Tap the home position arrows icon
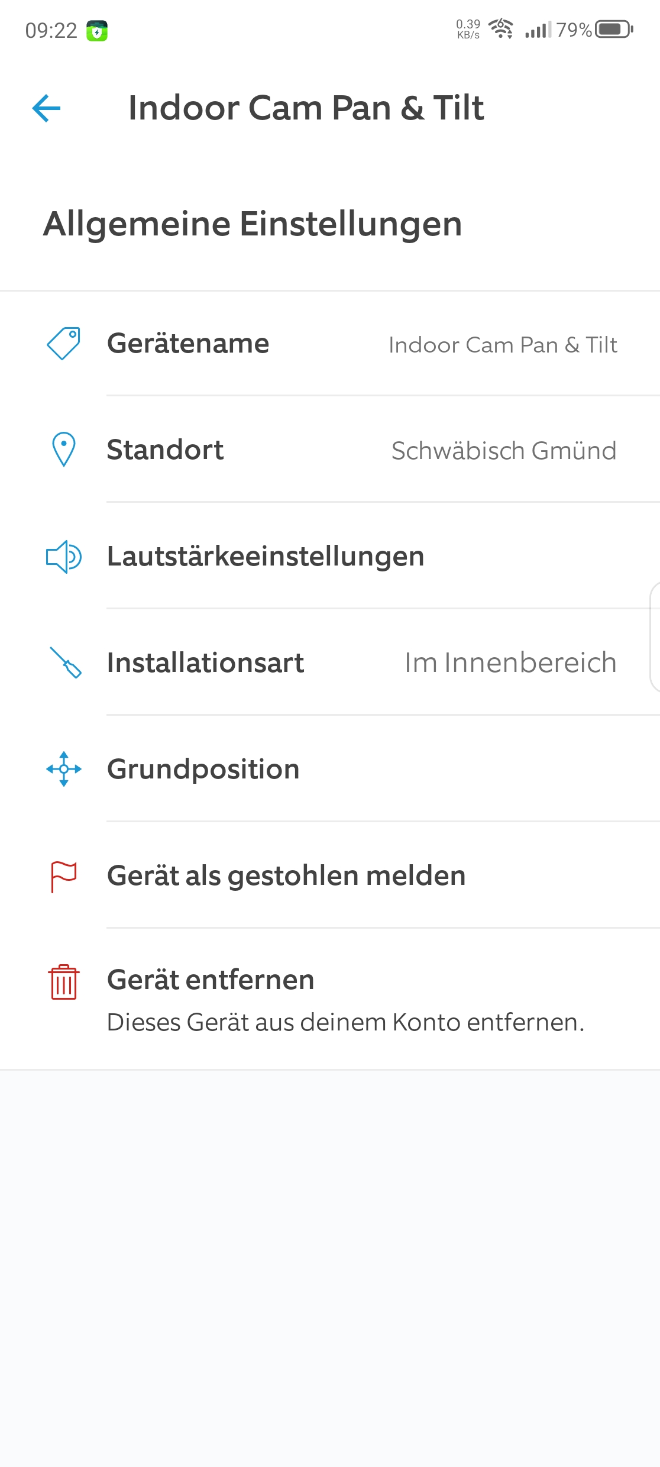The image size is (660, 1467). 64,769
